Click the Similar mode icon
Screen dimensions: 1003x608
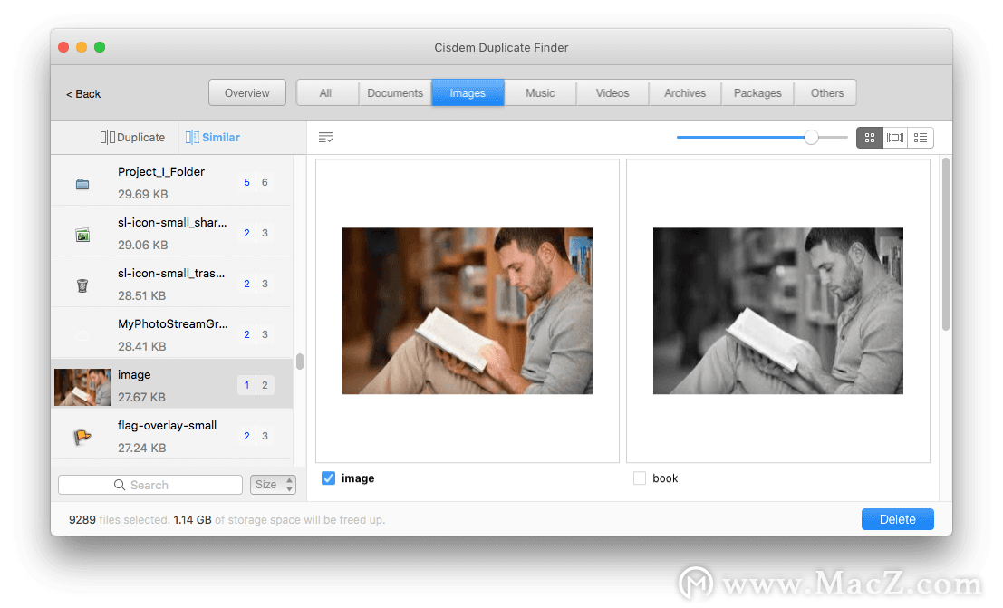(x=192, y=137)
